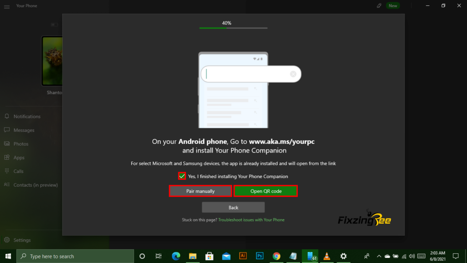The height and width of the screenshot is (263, 467).
Task: Click the phone battery indicator icon in sidebar
Action: pos(54,25)
